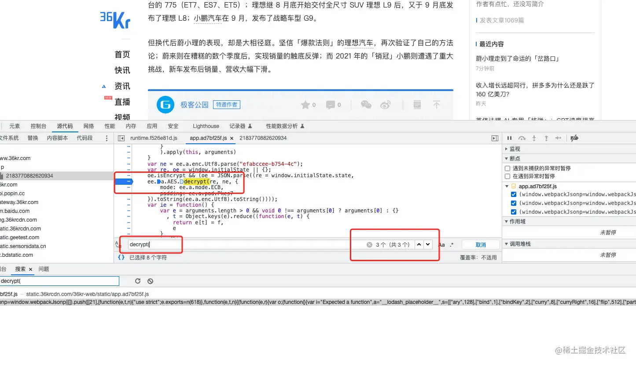Click the comment bubble icon
The width and height of the screenshot is (636, 365).
[330, 105]
